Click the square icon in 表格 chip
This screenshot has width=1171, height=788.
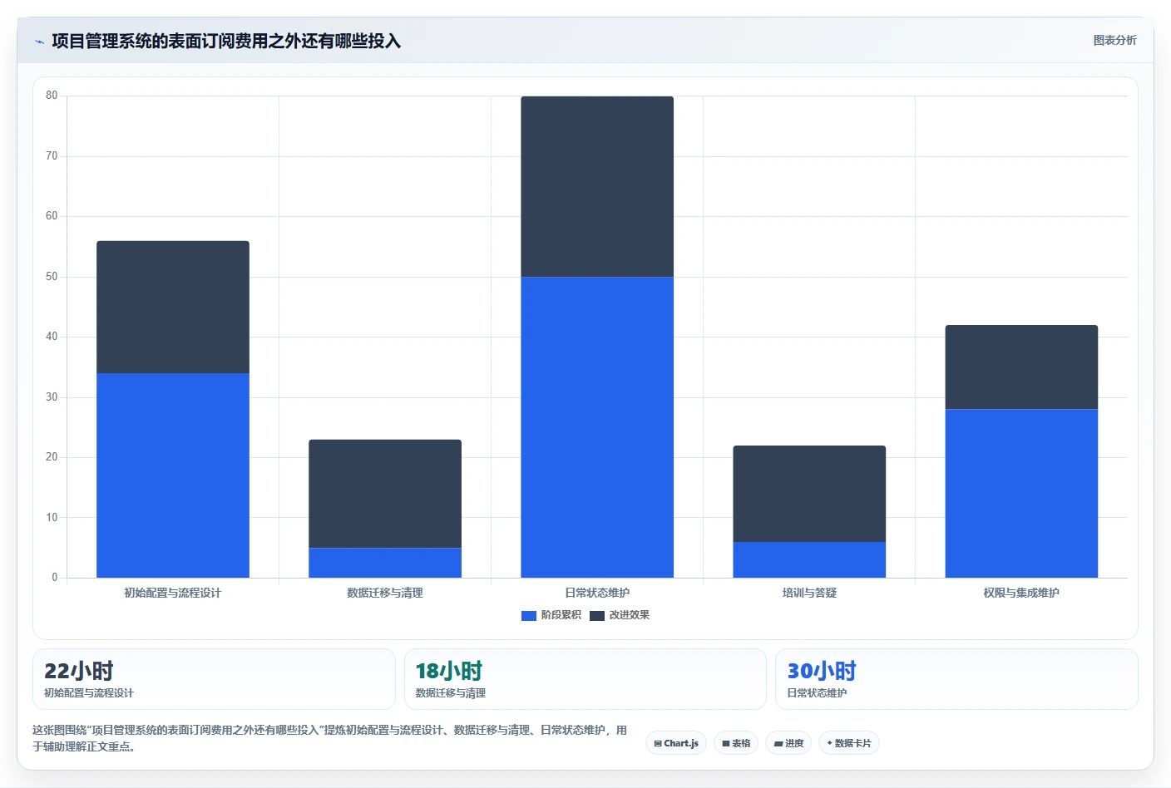[x=726, y=744]
